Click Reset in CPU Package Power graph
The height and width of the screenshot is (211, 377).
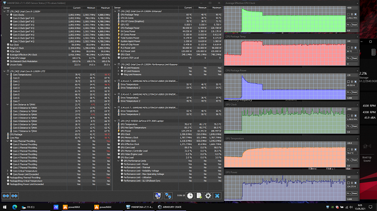[355, 92]
